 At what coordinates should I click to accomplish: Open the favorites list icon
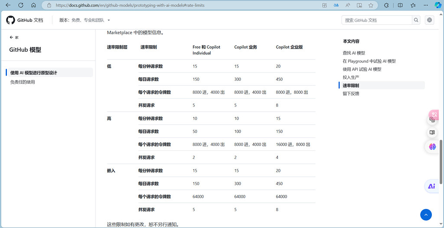413,5
